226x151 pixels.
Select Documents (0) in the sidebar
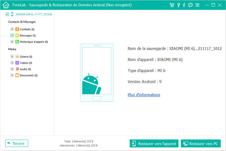coord(29,75)
